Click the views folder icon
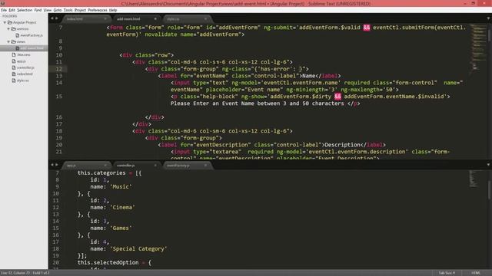The width and height of the screenshot is (492, 276). (14, 41)
